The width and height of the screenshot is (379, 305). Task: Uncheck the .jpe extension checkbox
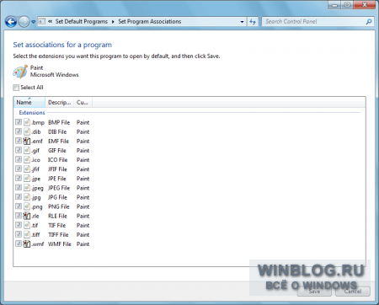click(19, 179)
